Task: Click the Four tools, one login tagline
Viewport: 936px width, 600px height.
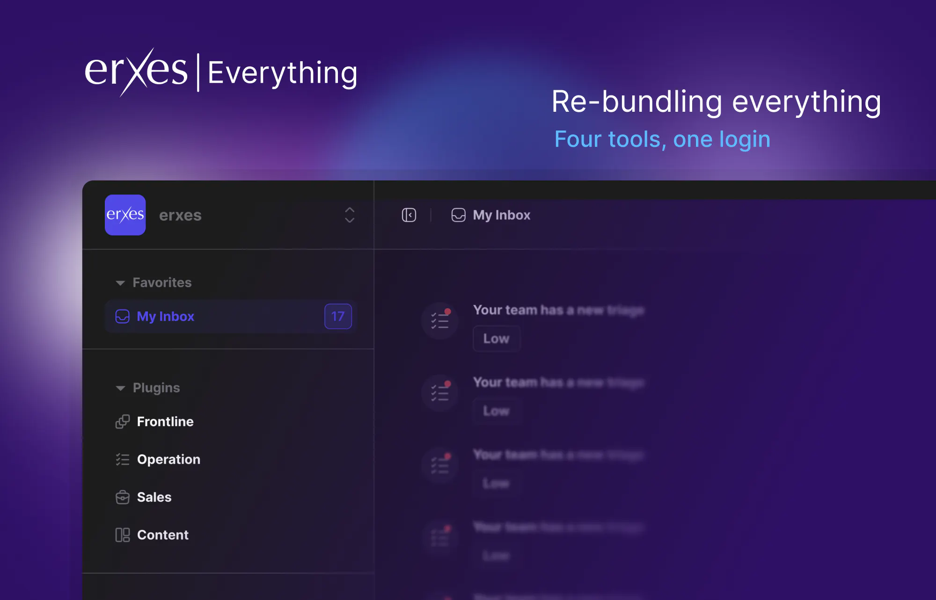Action: coord(662,139)
